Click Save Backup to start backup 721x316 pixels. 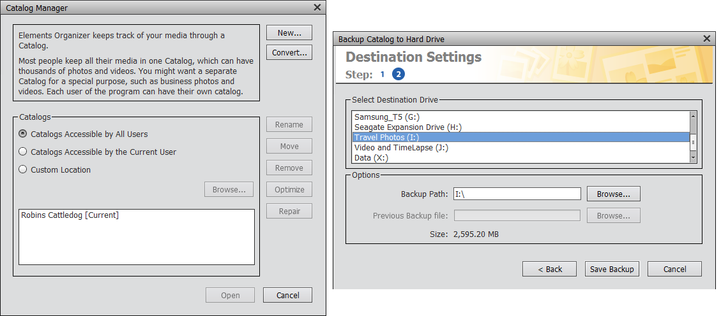tap(612, 269)
